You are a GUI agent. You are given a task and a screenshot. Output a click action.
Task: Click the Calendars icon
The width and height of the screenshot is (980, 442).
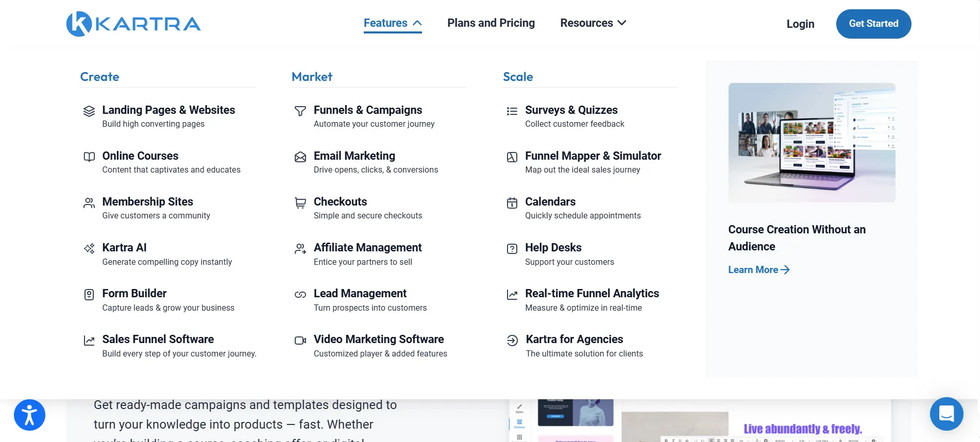click(x=512, y=202)
